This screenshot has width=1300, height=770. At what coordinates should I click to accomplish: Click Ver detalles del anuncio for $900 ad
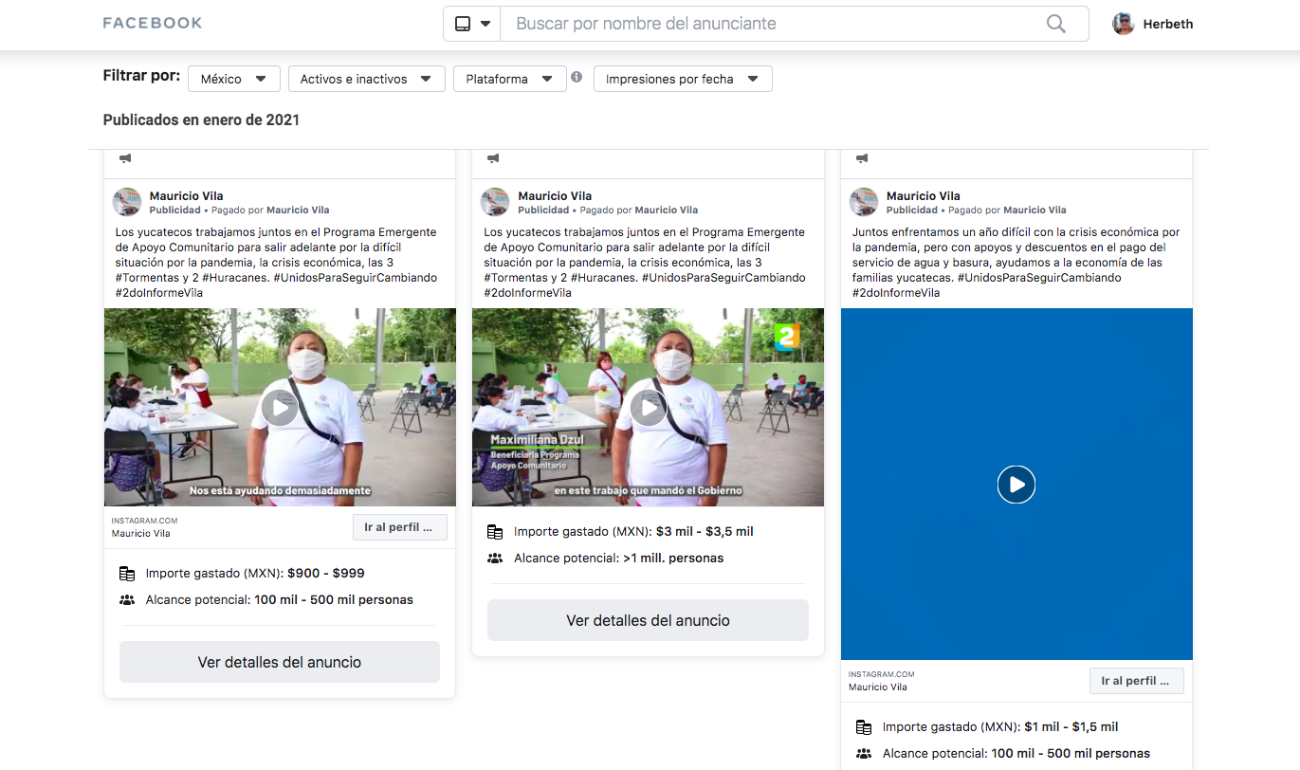click(x=280, y=662)
